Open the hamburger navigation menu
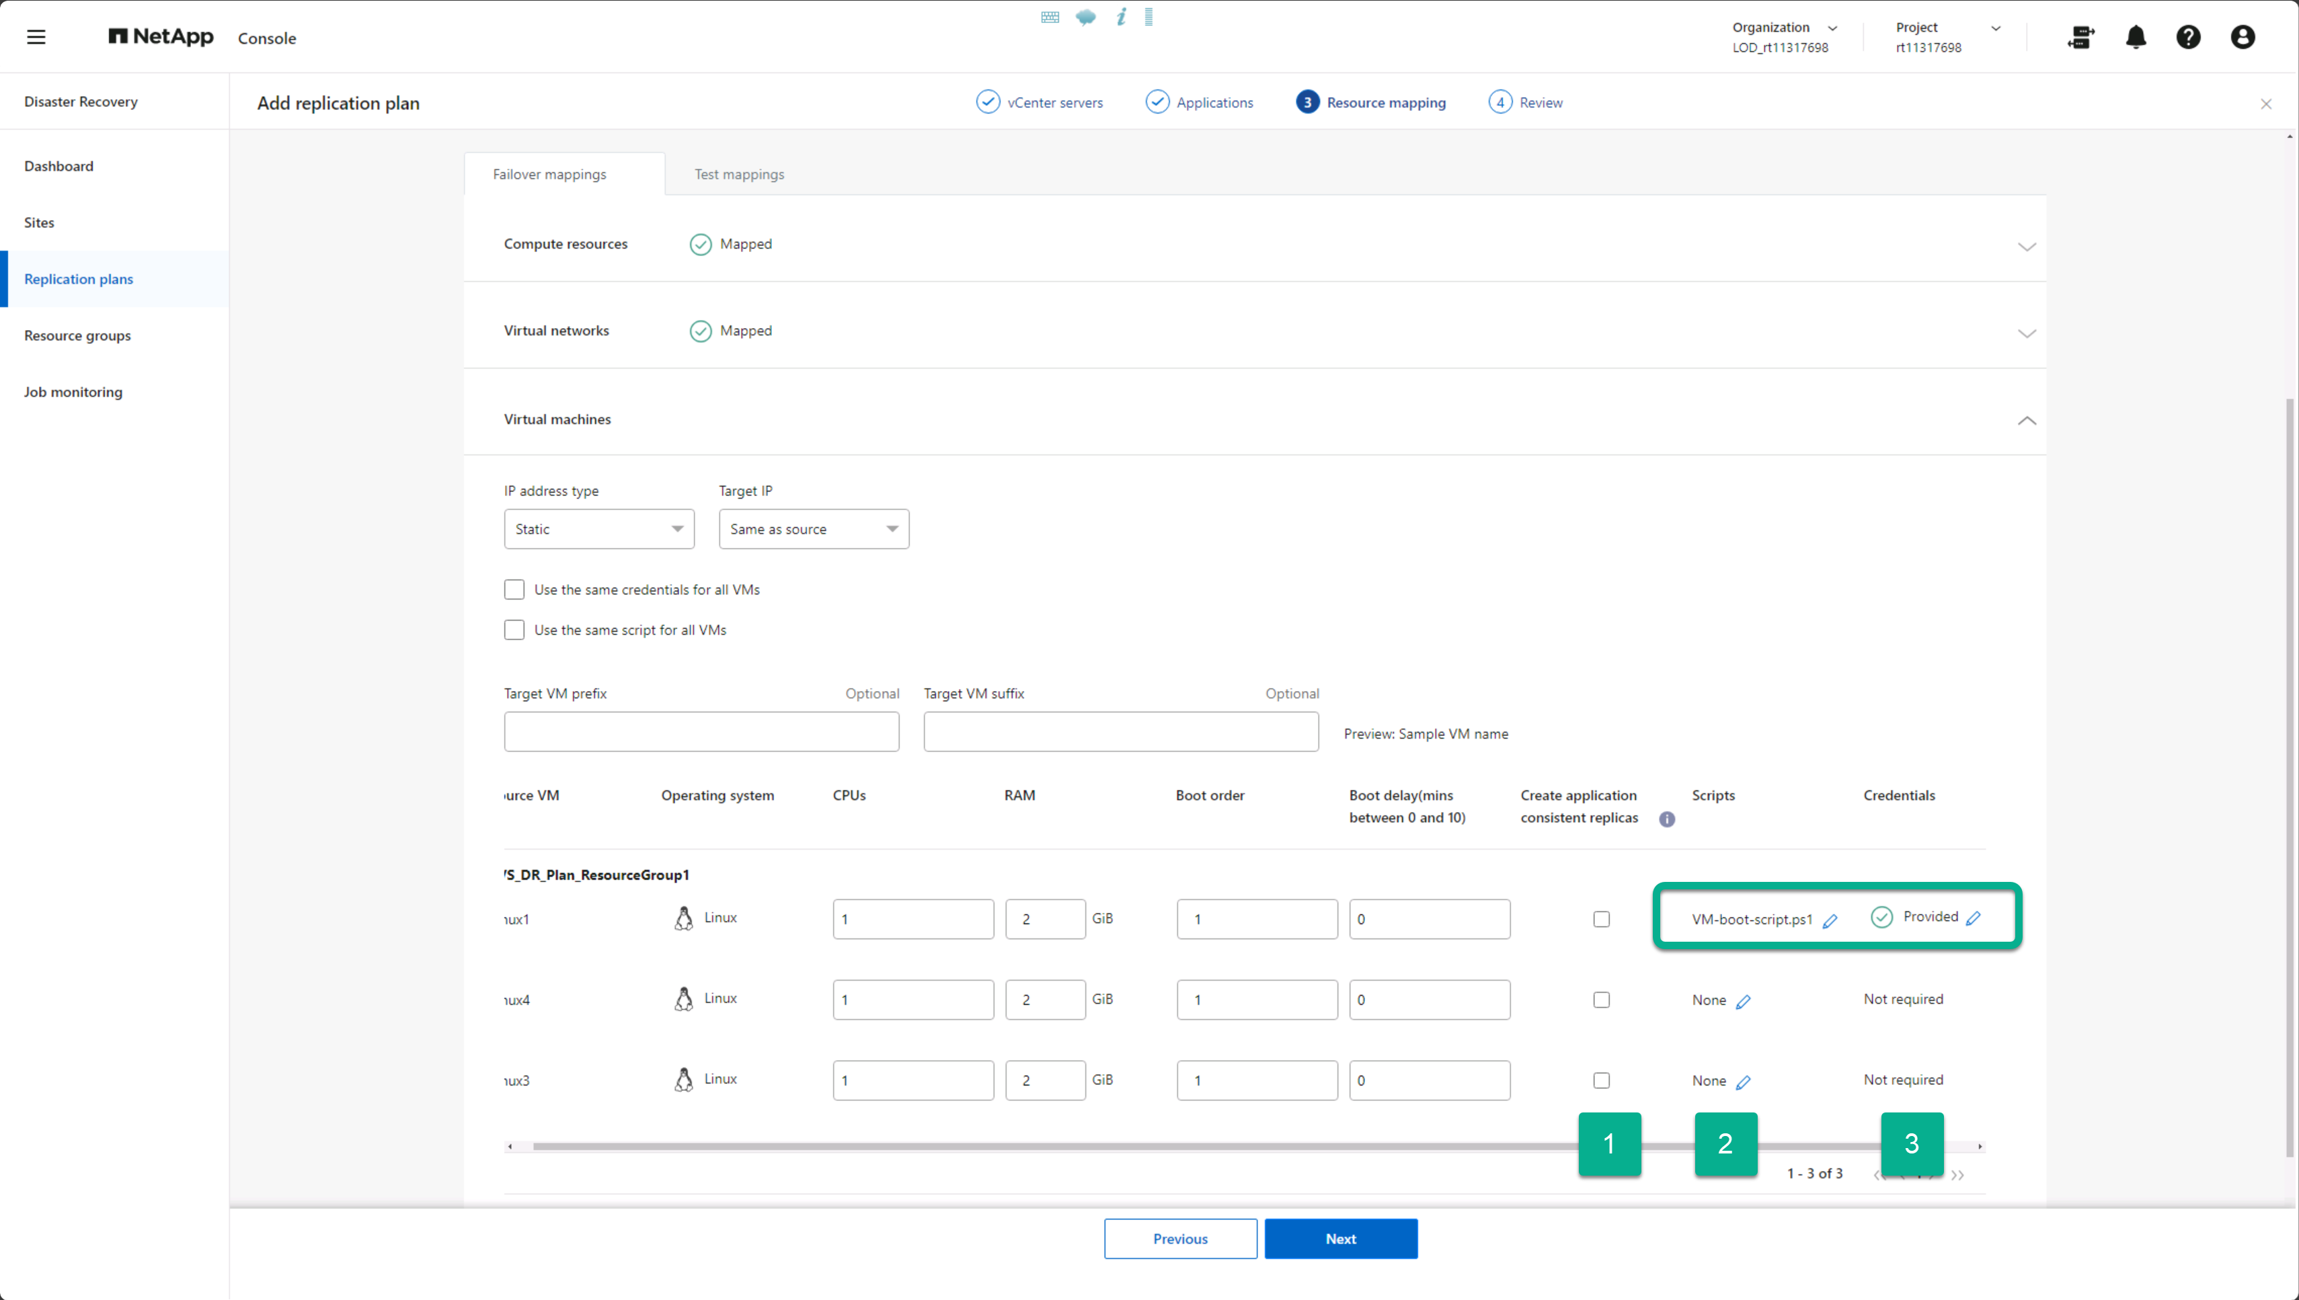The width and height of the screenshot is (2299, 1300). (x=36, y=36)
